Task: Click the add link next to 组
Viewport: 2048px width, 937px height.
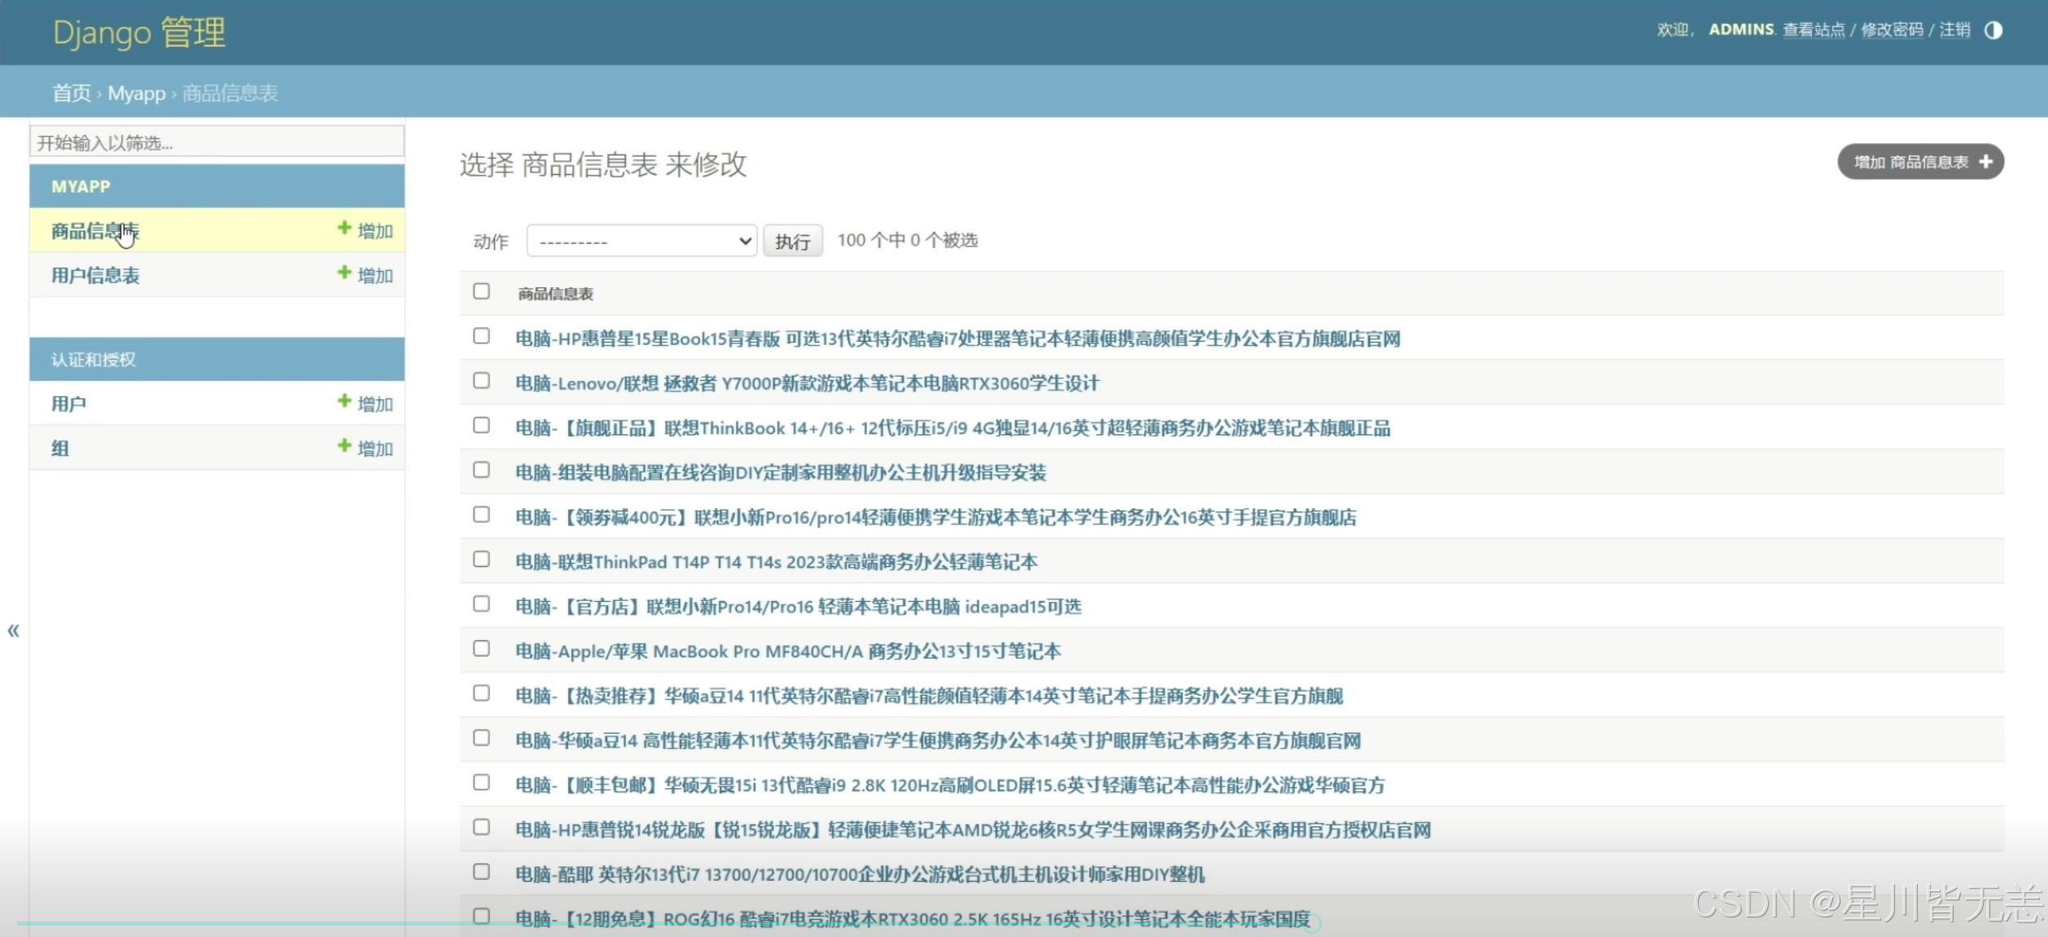Action: pyautogui.click(x=365, y=448)
